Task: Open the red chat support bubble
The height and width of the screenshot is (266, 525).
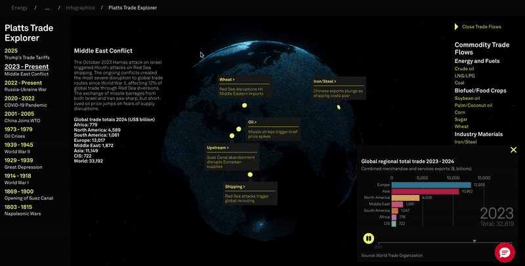Action: point(505,252)
